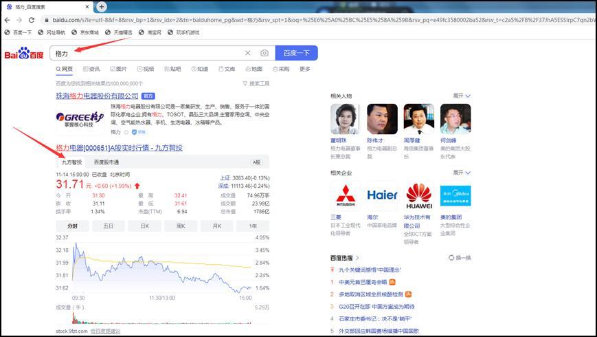This screenshot has height=337, width=597.
Task: Close the 格力_百度搜索 tab
Action: (x=87, y=7)
